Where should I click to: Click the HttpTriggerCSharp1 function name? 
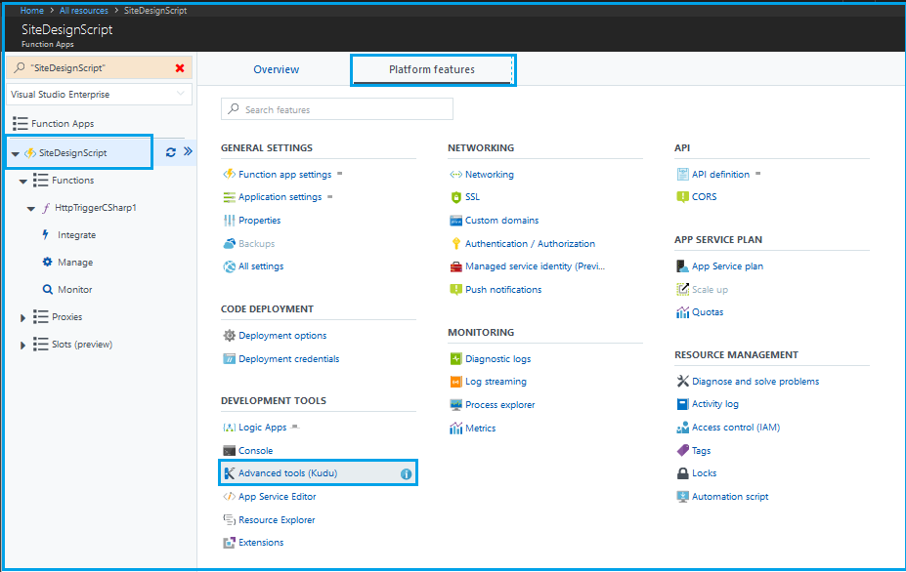[x=96, y=207]
